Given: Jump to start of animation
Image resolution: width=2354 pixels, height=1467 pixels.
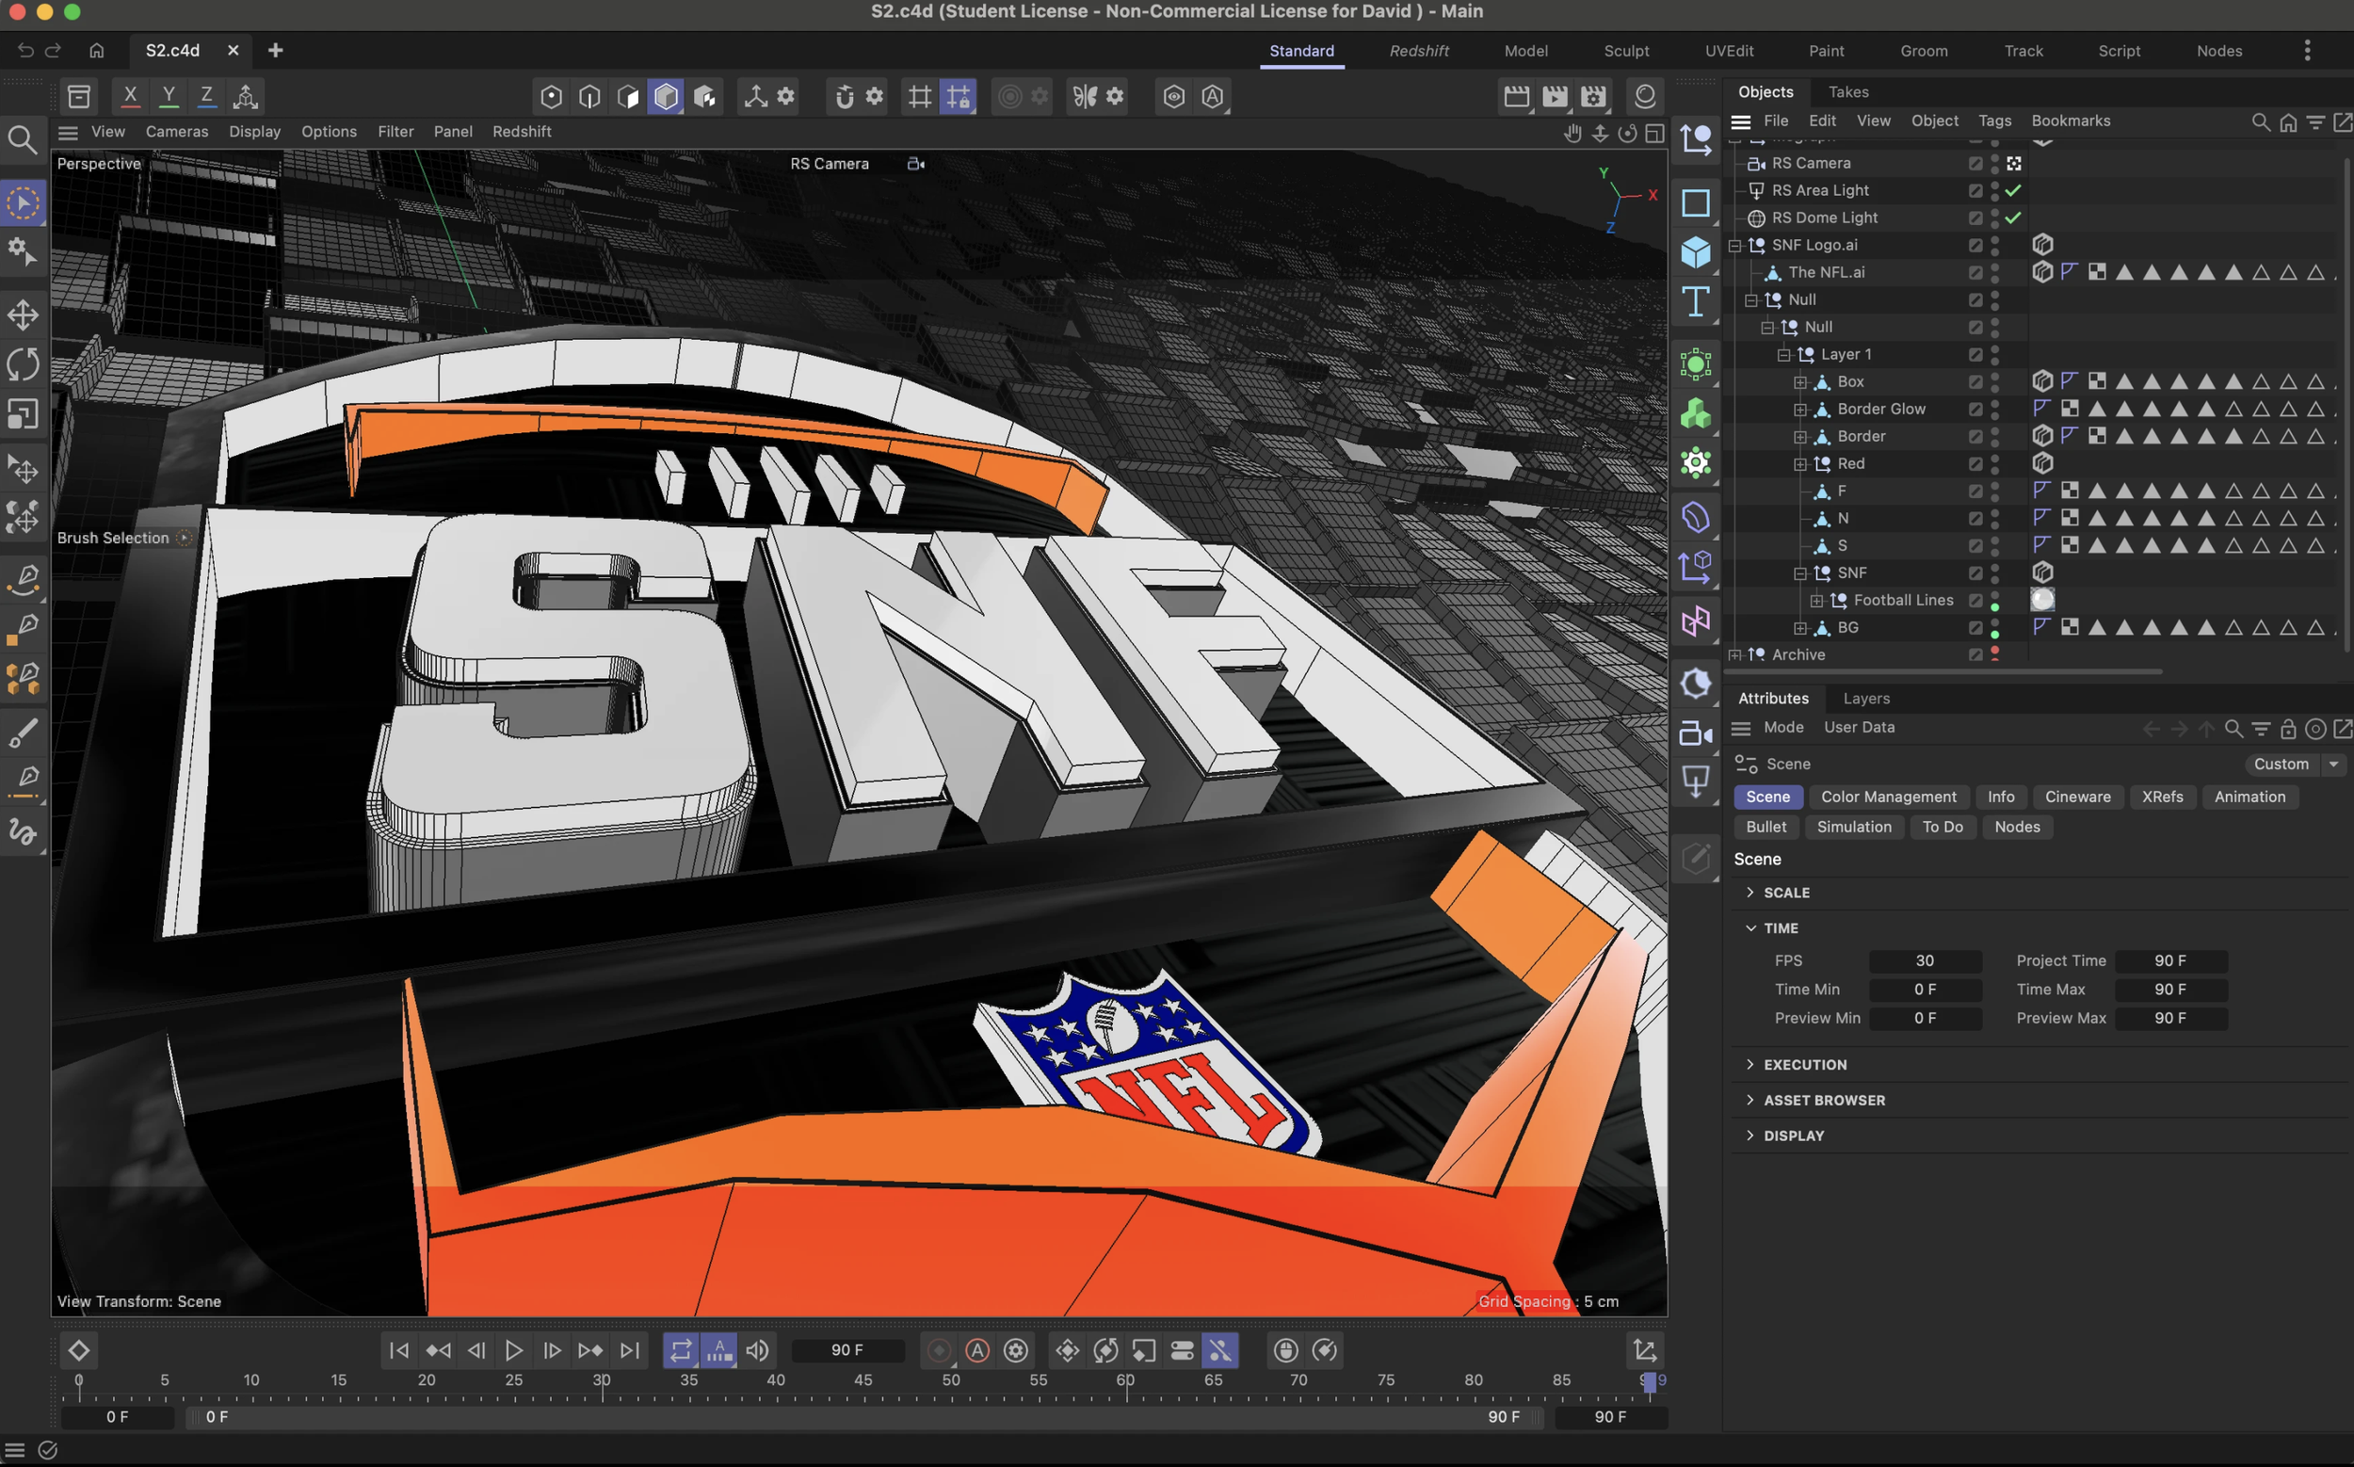Looking at the screenshot, I should (x=398, y=1349).
